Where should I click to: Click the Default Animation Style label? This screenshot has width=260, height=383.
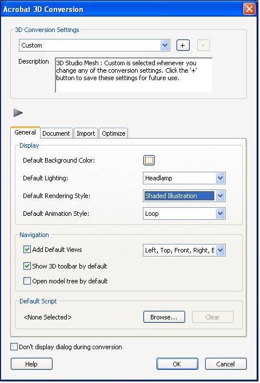56,214
